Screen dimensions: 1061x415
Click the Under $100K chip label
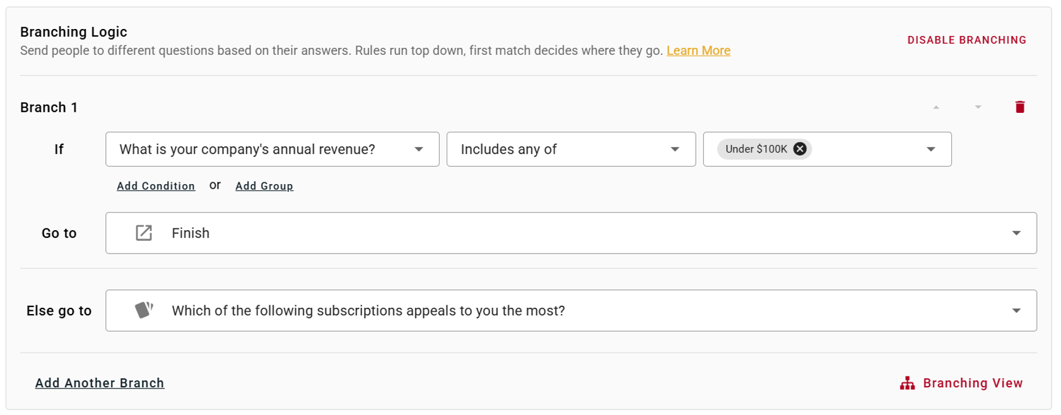[756, 149]
